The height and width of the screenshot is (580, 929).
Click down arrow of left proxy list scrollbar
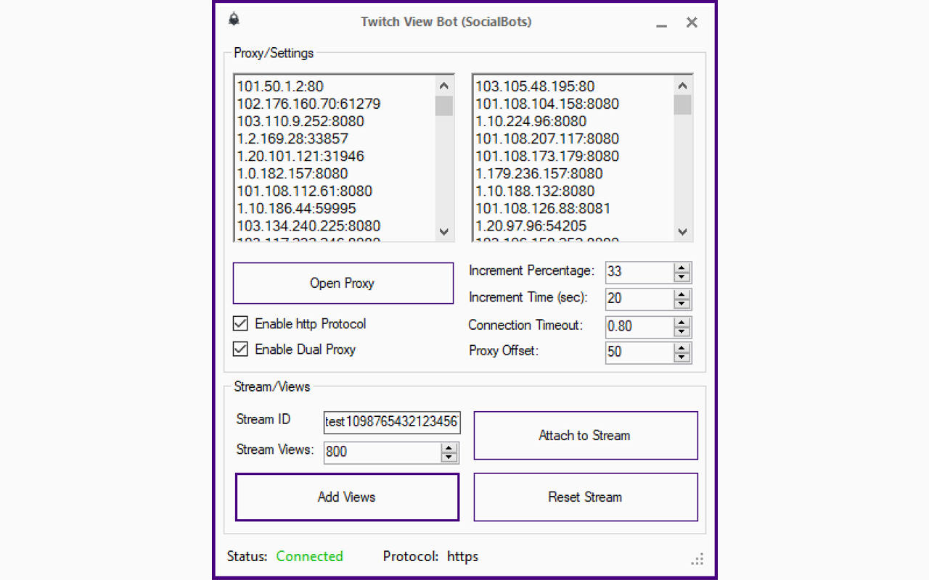(444, 232)
